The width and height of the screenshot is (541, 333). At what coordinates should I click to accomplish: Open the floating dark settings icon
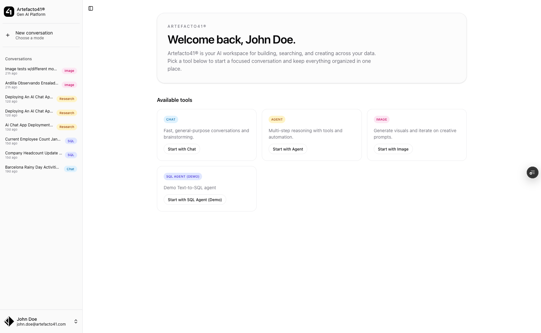(532, 172)
